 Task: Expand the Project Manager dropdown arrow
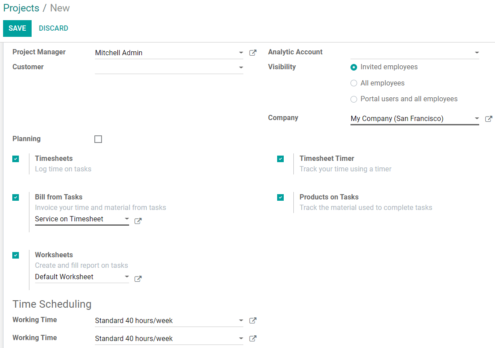click(x=241, y=53)
